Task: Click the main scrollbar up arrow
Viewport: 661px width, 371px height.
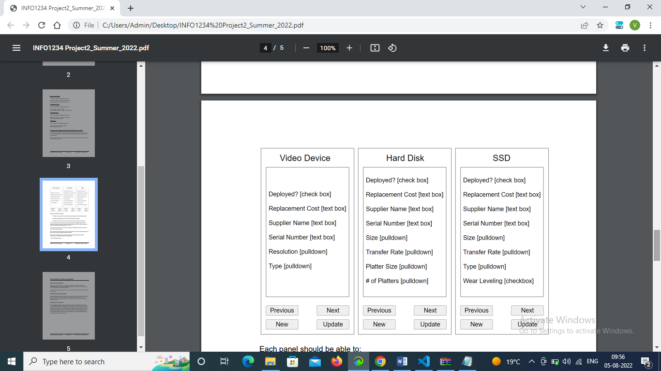Action: click(657, 65)
